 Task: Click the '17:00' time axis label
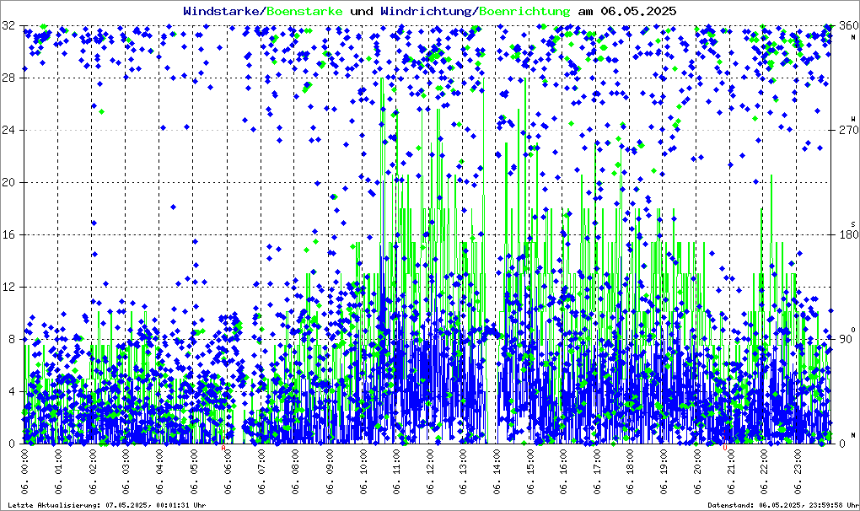point(597,462)
